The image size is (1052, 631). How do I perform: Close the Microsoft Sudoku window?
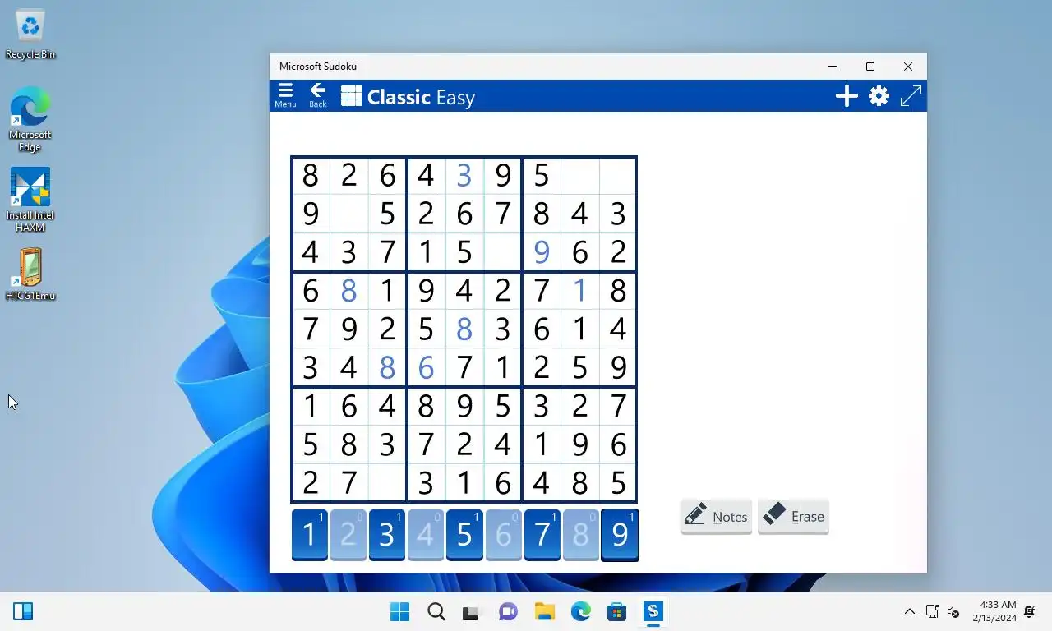(908, 67)
